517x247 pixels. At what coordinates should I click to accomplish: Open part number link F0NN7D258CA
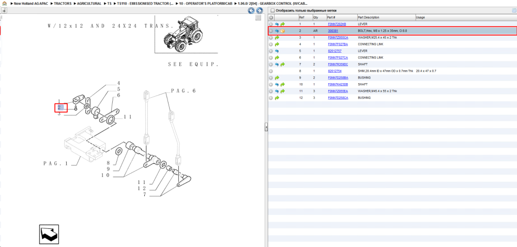coord(338,98)
